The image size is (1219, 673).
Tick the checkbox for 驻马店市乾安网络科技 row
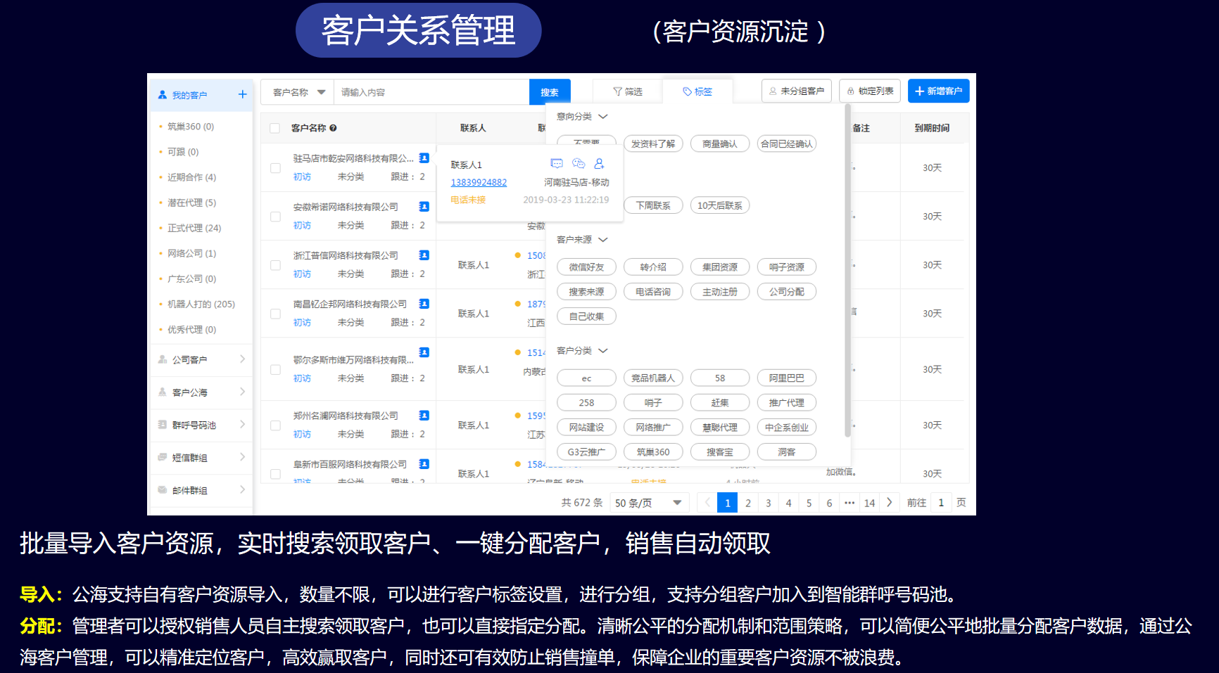tap(275, 168)
